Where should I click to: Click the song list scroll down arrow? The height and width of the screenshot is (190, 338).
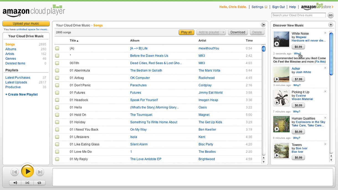click(x=263, y=162)
